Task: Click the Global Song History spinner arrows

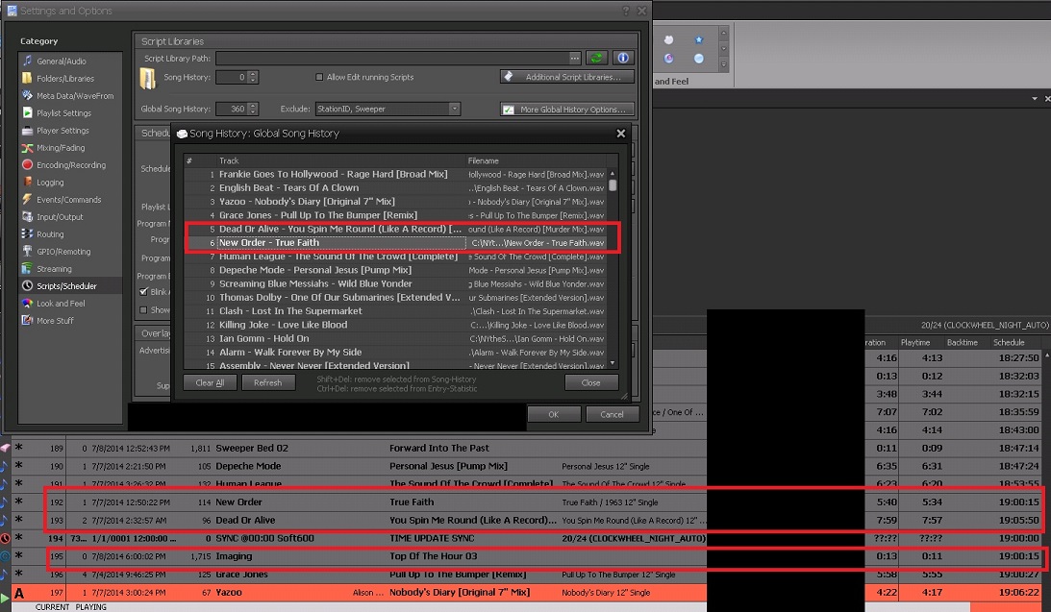Action: (x=253, y=109)
